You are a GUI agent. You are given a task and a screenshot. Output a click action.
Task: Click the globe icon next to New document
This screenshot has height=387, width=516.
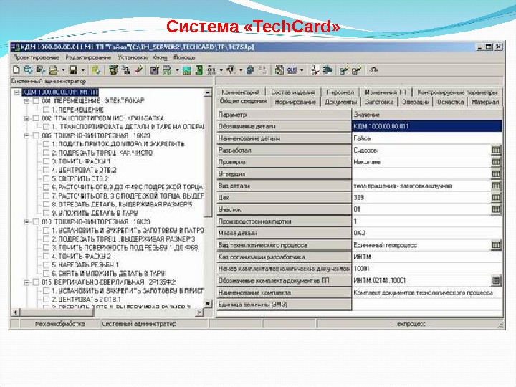[x=28, y=70]
